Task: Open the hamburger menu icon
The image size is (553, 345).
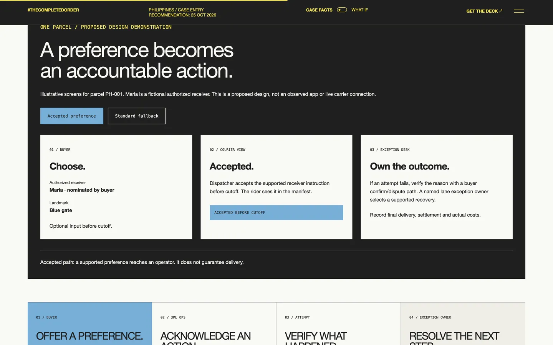Action: click(x=519, y=11)
